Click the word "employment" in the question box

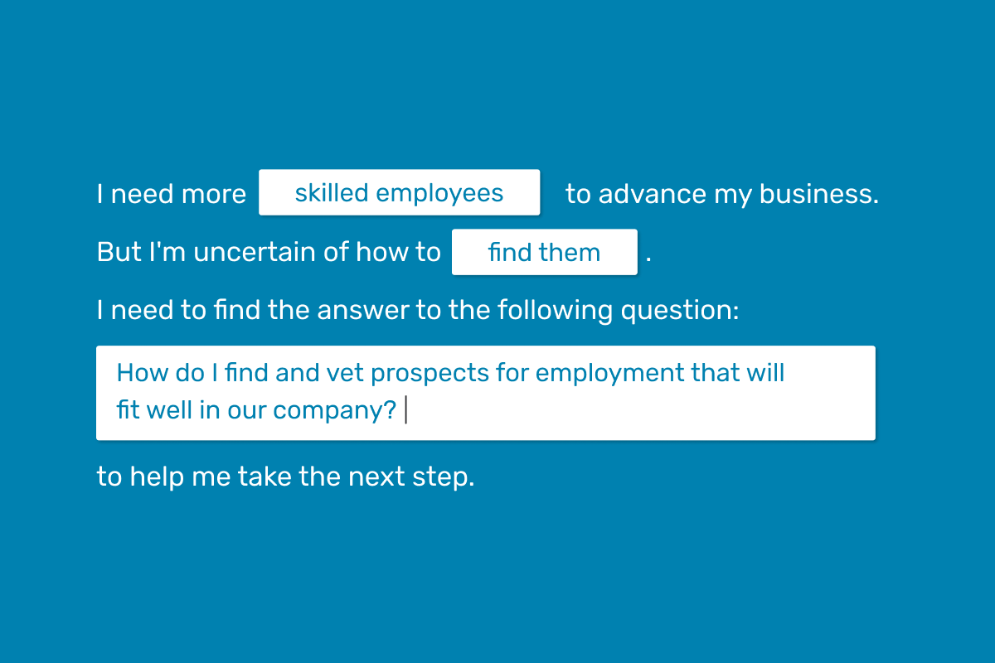tap(610, 374)
